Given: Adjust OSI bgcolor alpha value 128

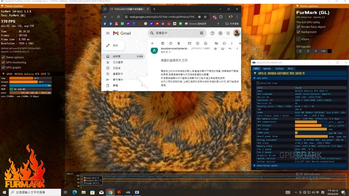Looking at the screenshot, I should coord(323,51).
